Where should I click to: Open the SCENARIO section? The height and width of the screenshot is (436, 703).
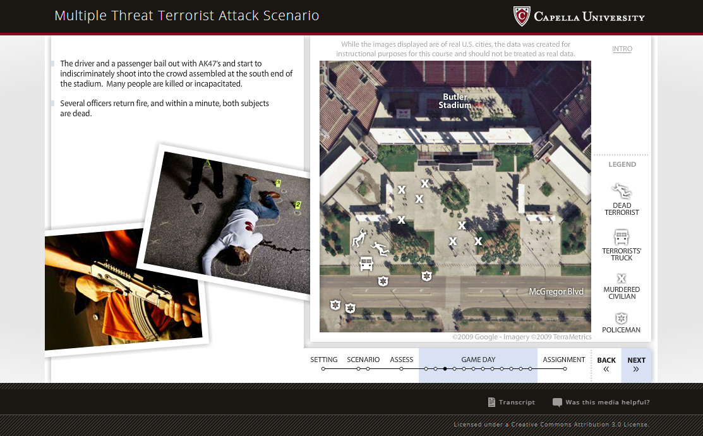click(x=363, y=360)
